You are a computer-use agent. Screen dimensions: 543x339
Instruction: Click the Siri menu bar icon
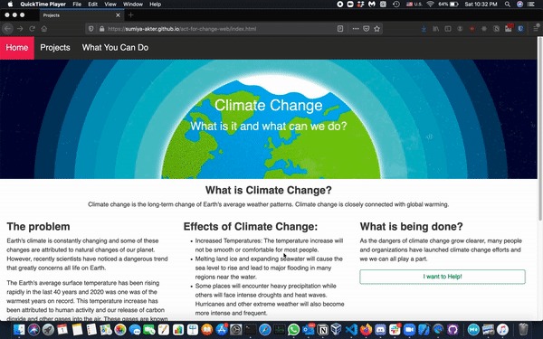coord(519,5)
